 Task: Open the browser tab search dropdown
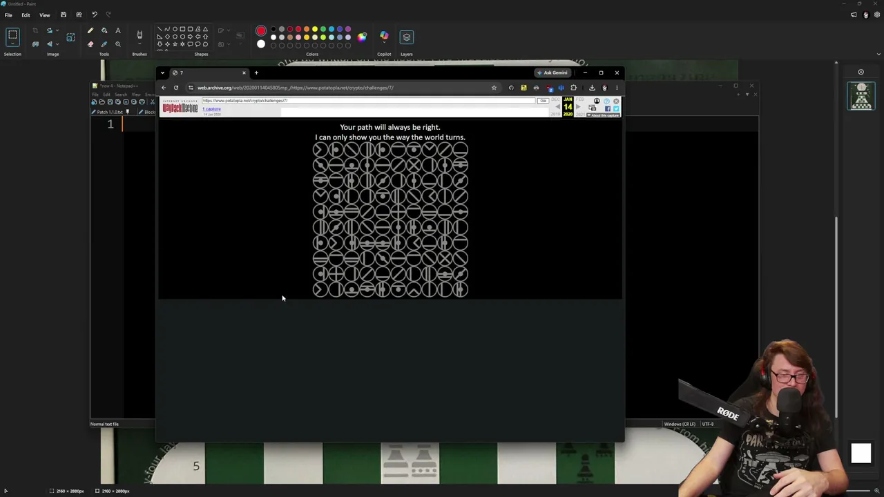point(162,72)
